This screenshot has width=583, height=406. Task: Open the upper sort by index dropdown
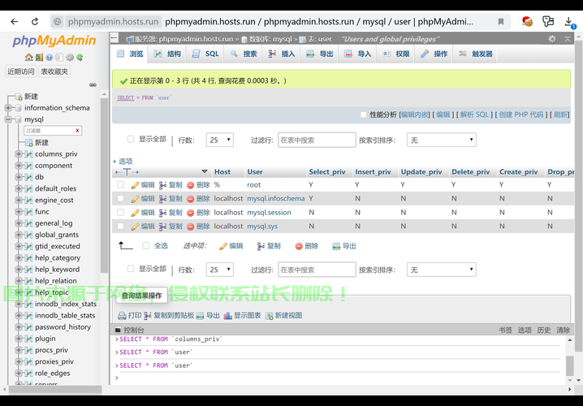point(442,140)
